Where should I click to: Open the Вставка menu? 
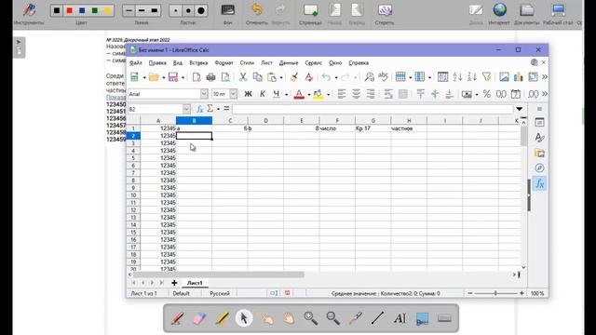(198, 63)
